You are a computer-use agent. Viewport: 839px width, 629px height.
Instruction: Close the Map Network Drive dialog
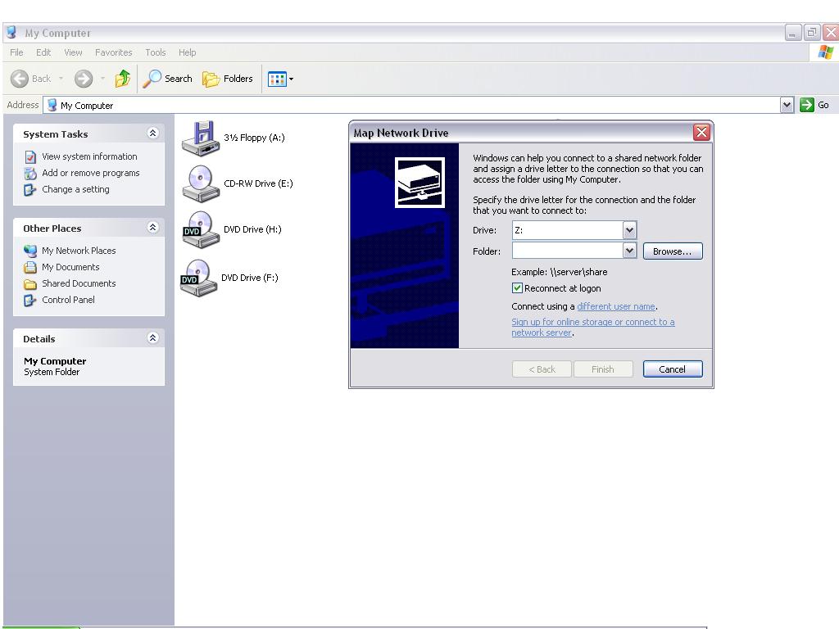[x=701, y=132]
